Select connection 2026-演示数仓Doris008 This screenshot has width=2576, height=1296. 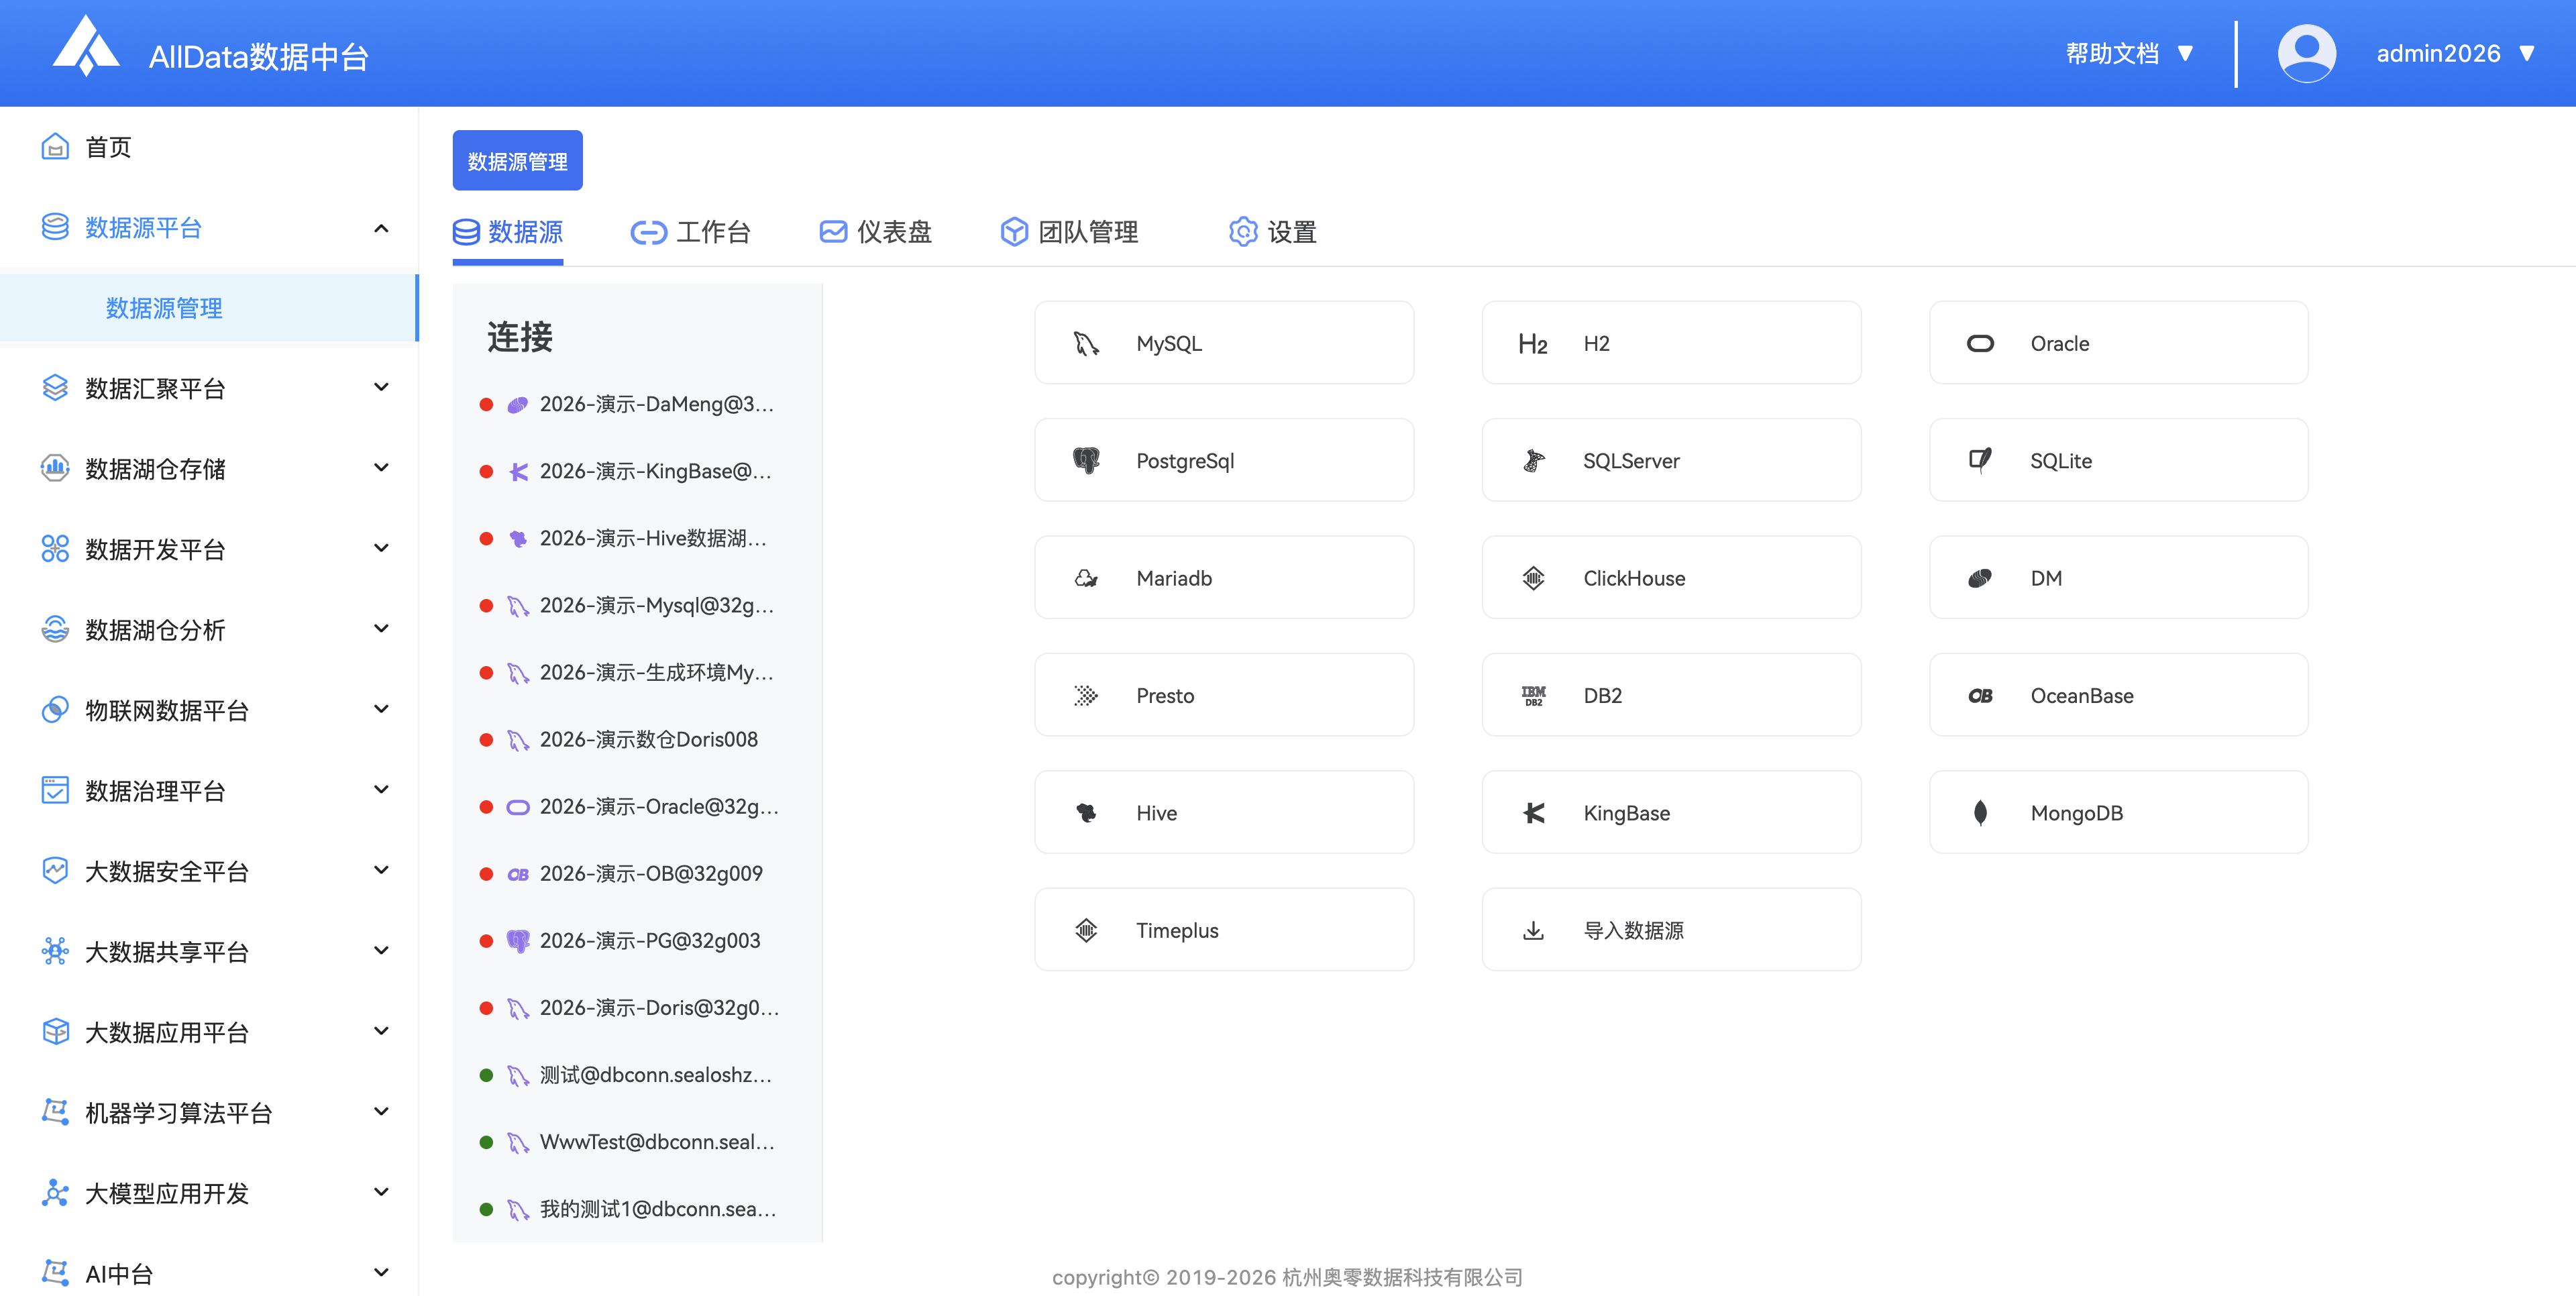pos(637,739)
